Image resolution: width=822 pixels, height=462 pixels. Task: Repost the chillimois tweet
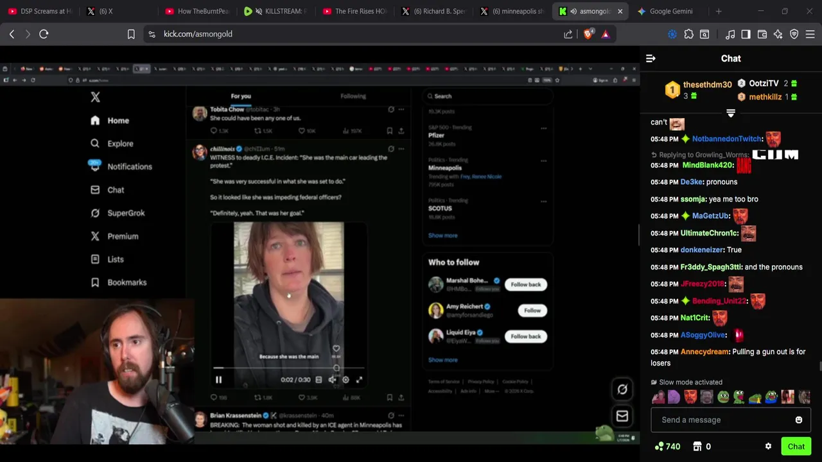[x=258, y=398]
